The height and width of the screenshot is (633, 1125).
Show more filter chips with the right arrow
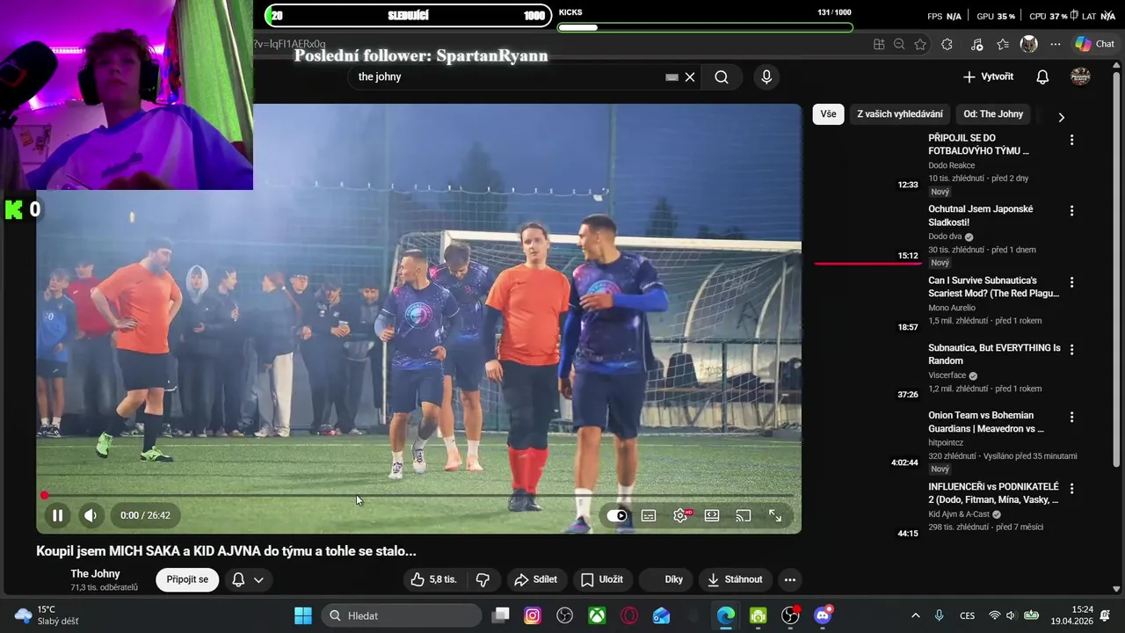[1061, 117]
